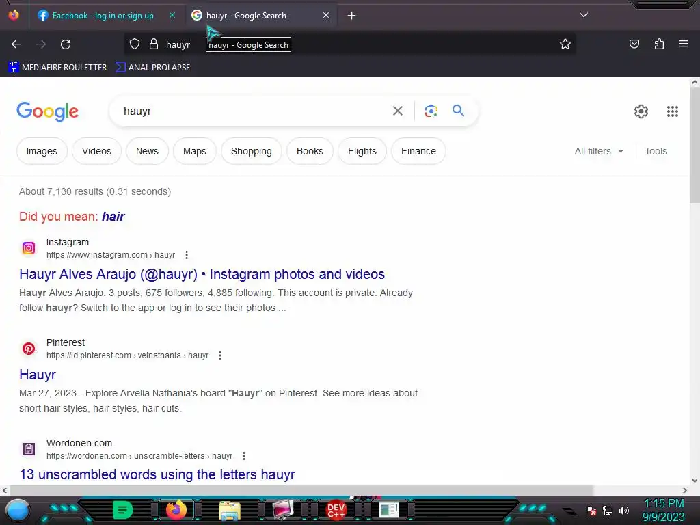Click the Instagram favicon

[x=29, y=248]
